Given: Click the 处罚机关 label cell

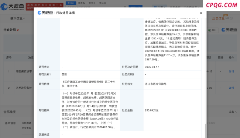Looking at the screenshot, I should pos(132,84).
